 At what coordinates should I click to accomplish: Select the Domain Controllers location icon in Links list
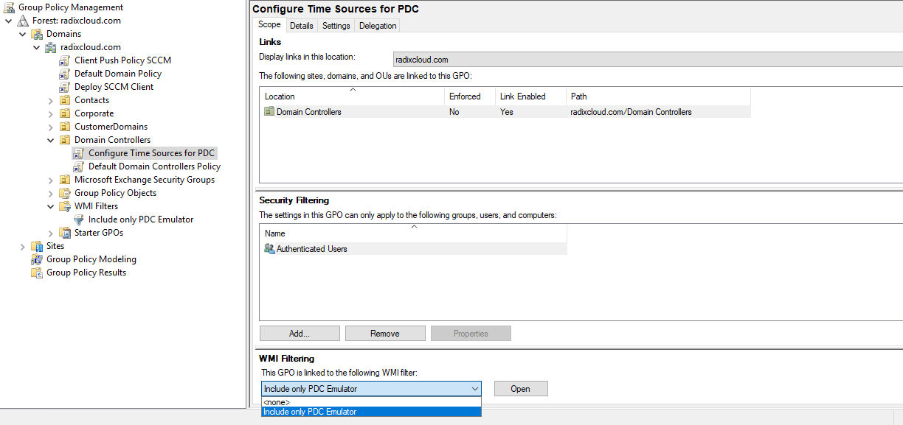269,111
